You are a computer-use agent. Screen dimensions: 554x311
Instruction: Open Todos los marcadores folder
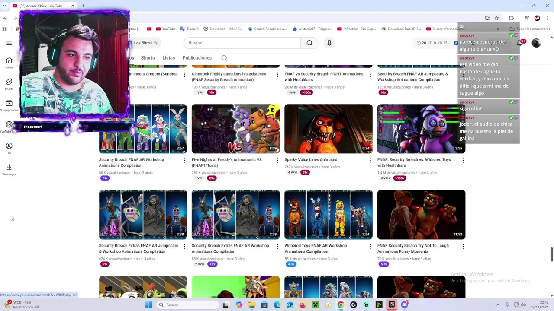pyautogui.click(x=530, y=29)
